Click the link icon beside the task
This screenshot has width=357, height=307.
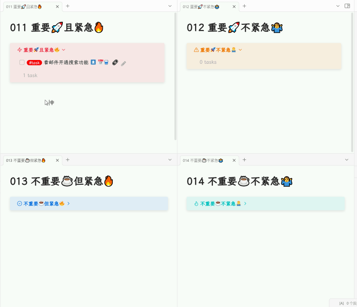click(115, 62)
